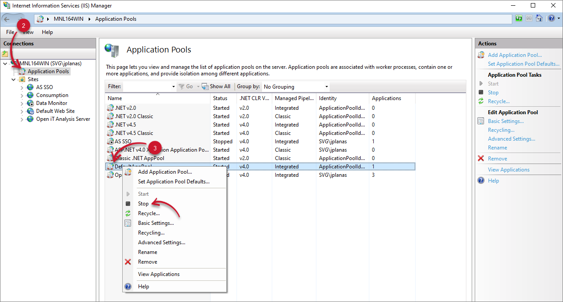This screenshot has width=563, height=302.
Task: Click the Recycle icon in context menu
Action: (x=128, y=213)
